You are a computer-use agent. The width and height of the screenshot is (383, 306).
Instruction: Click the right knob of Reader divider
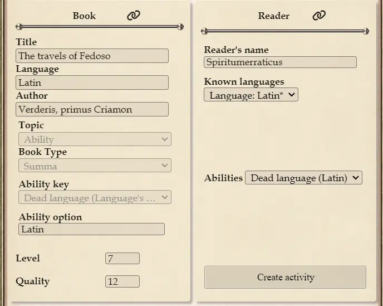tap(365, 31)
